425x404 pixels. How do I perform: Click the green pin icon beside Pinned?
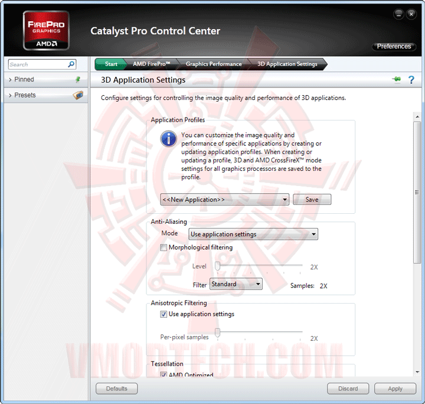click(x=78, y=80)
